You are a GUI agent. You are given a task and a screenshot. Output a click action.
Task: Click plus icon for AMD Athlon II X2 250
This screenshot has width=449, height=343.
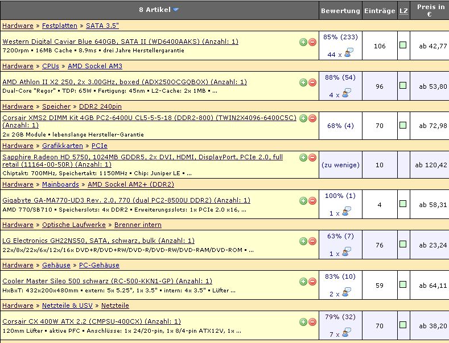(x=303, y=82)
